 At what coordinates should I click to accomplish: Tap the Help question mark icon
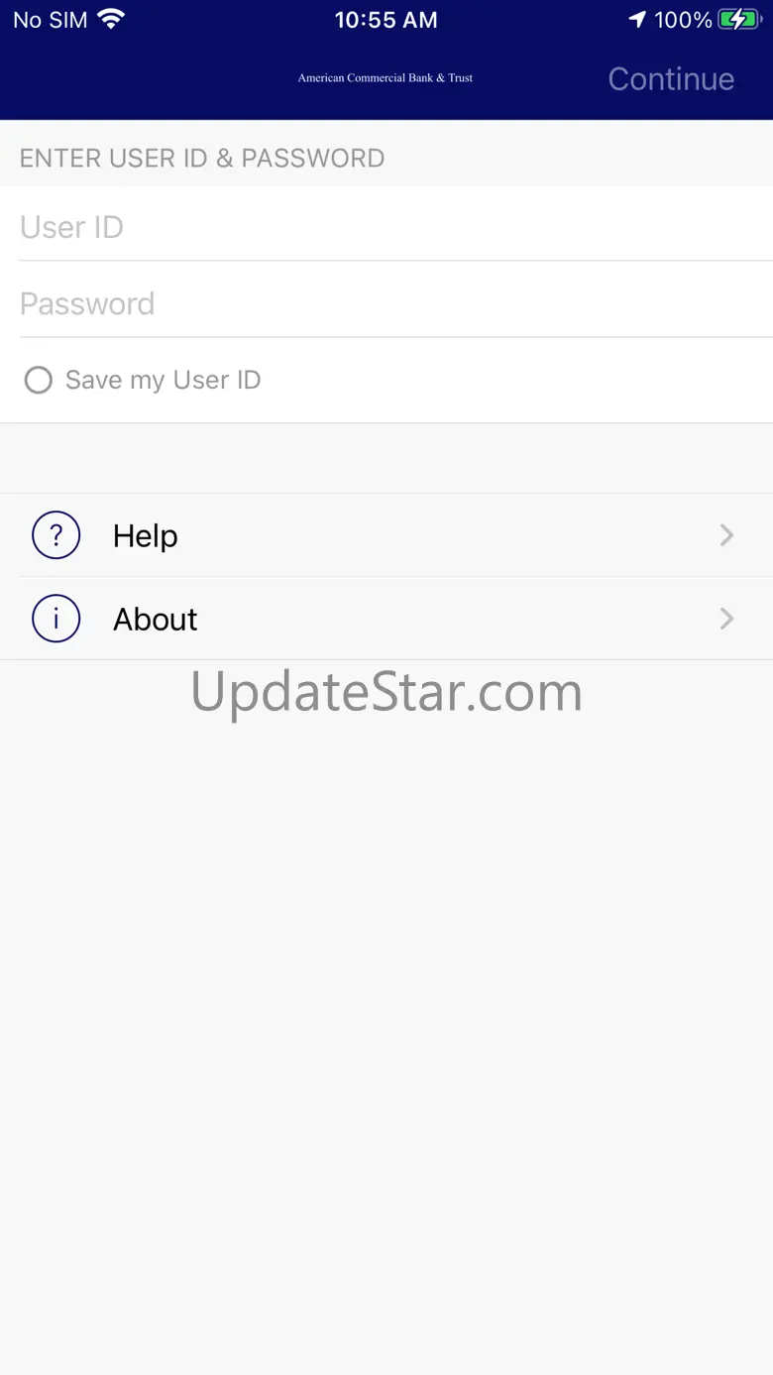55,535
